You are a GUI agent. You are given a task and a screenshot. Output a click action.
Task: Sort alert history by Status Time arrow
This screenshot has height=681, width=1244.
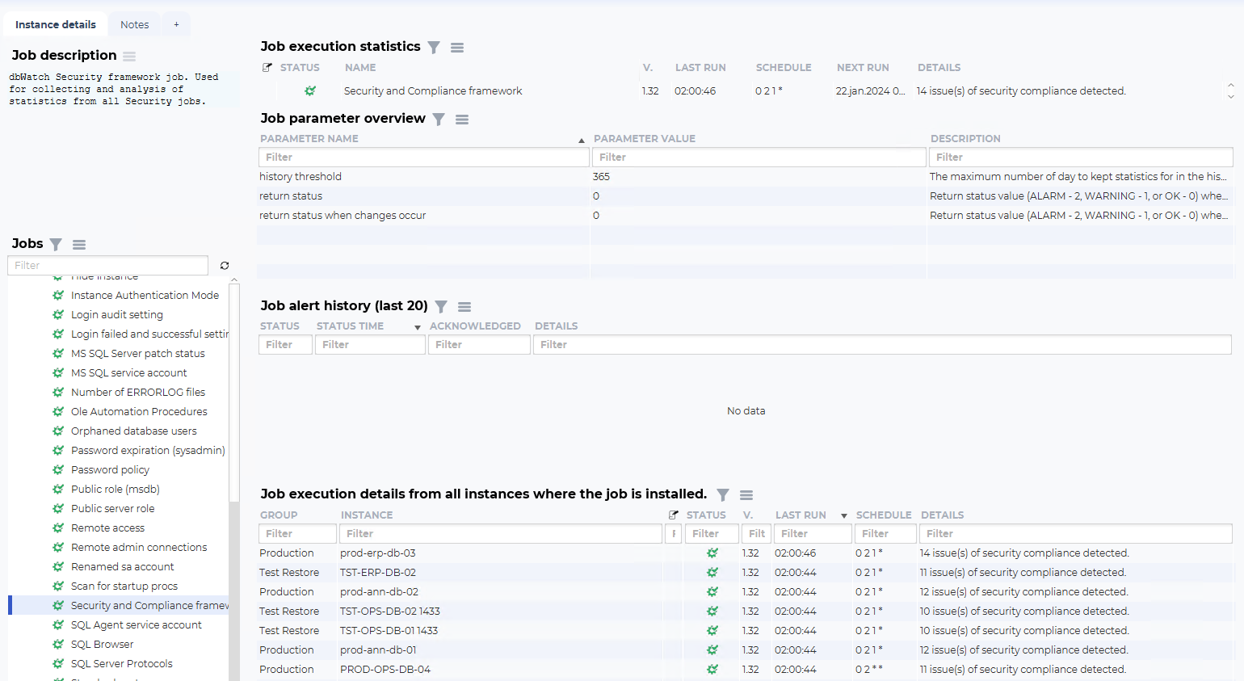pos(418,327)
